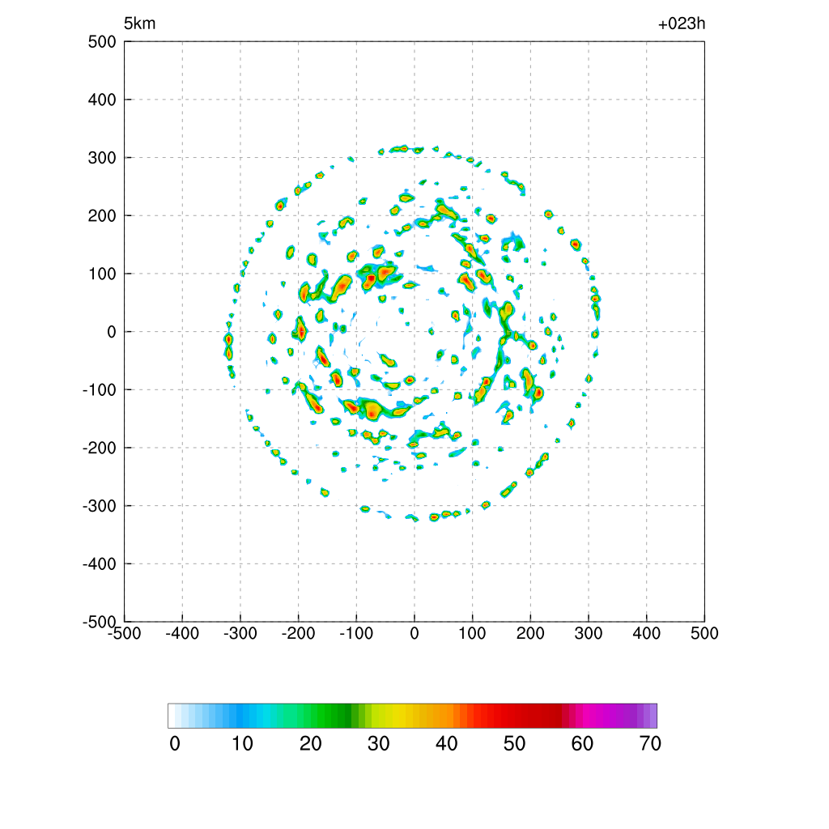The height and width of the screenshot is (829, 829).
Task: Click the colorbar label '70'
Action: pyautogui.click(x=650, y=744)
